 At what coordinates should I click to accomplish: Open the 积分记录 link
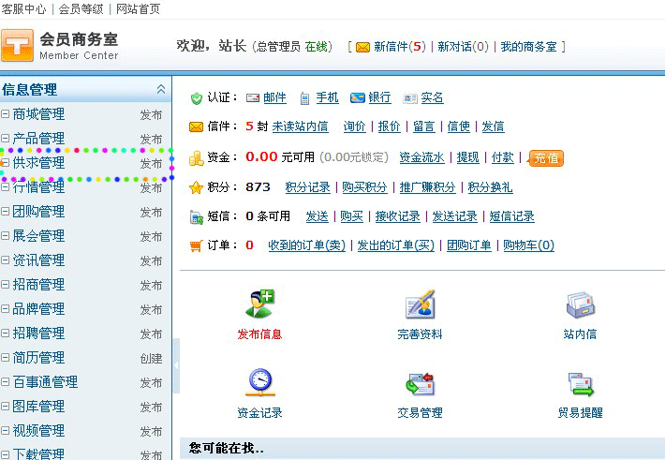coord(307,187)
